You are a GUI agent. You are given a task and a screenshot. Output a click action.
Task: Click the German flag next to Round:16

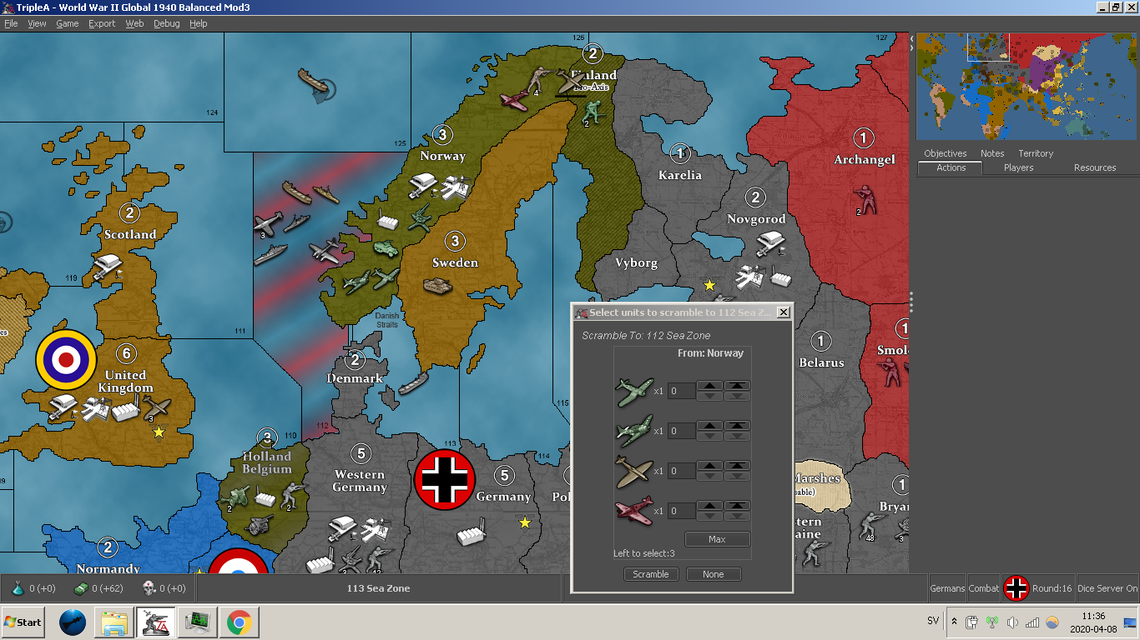[x=1016, y=588]
